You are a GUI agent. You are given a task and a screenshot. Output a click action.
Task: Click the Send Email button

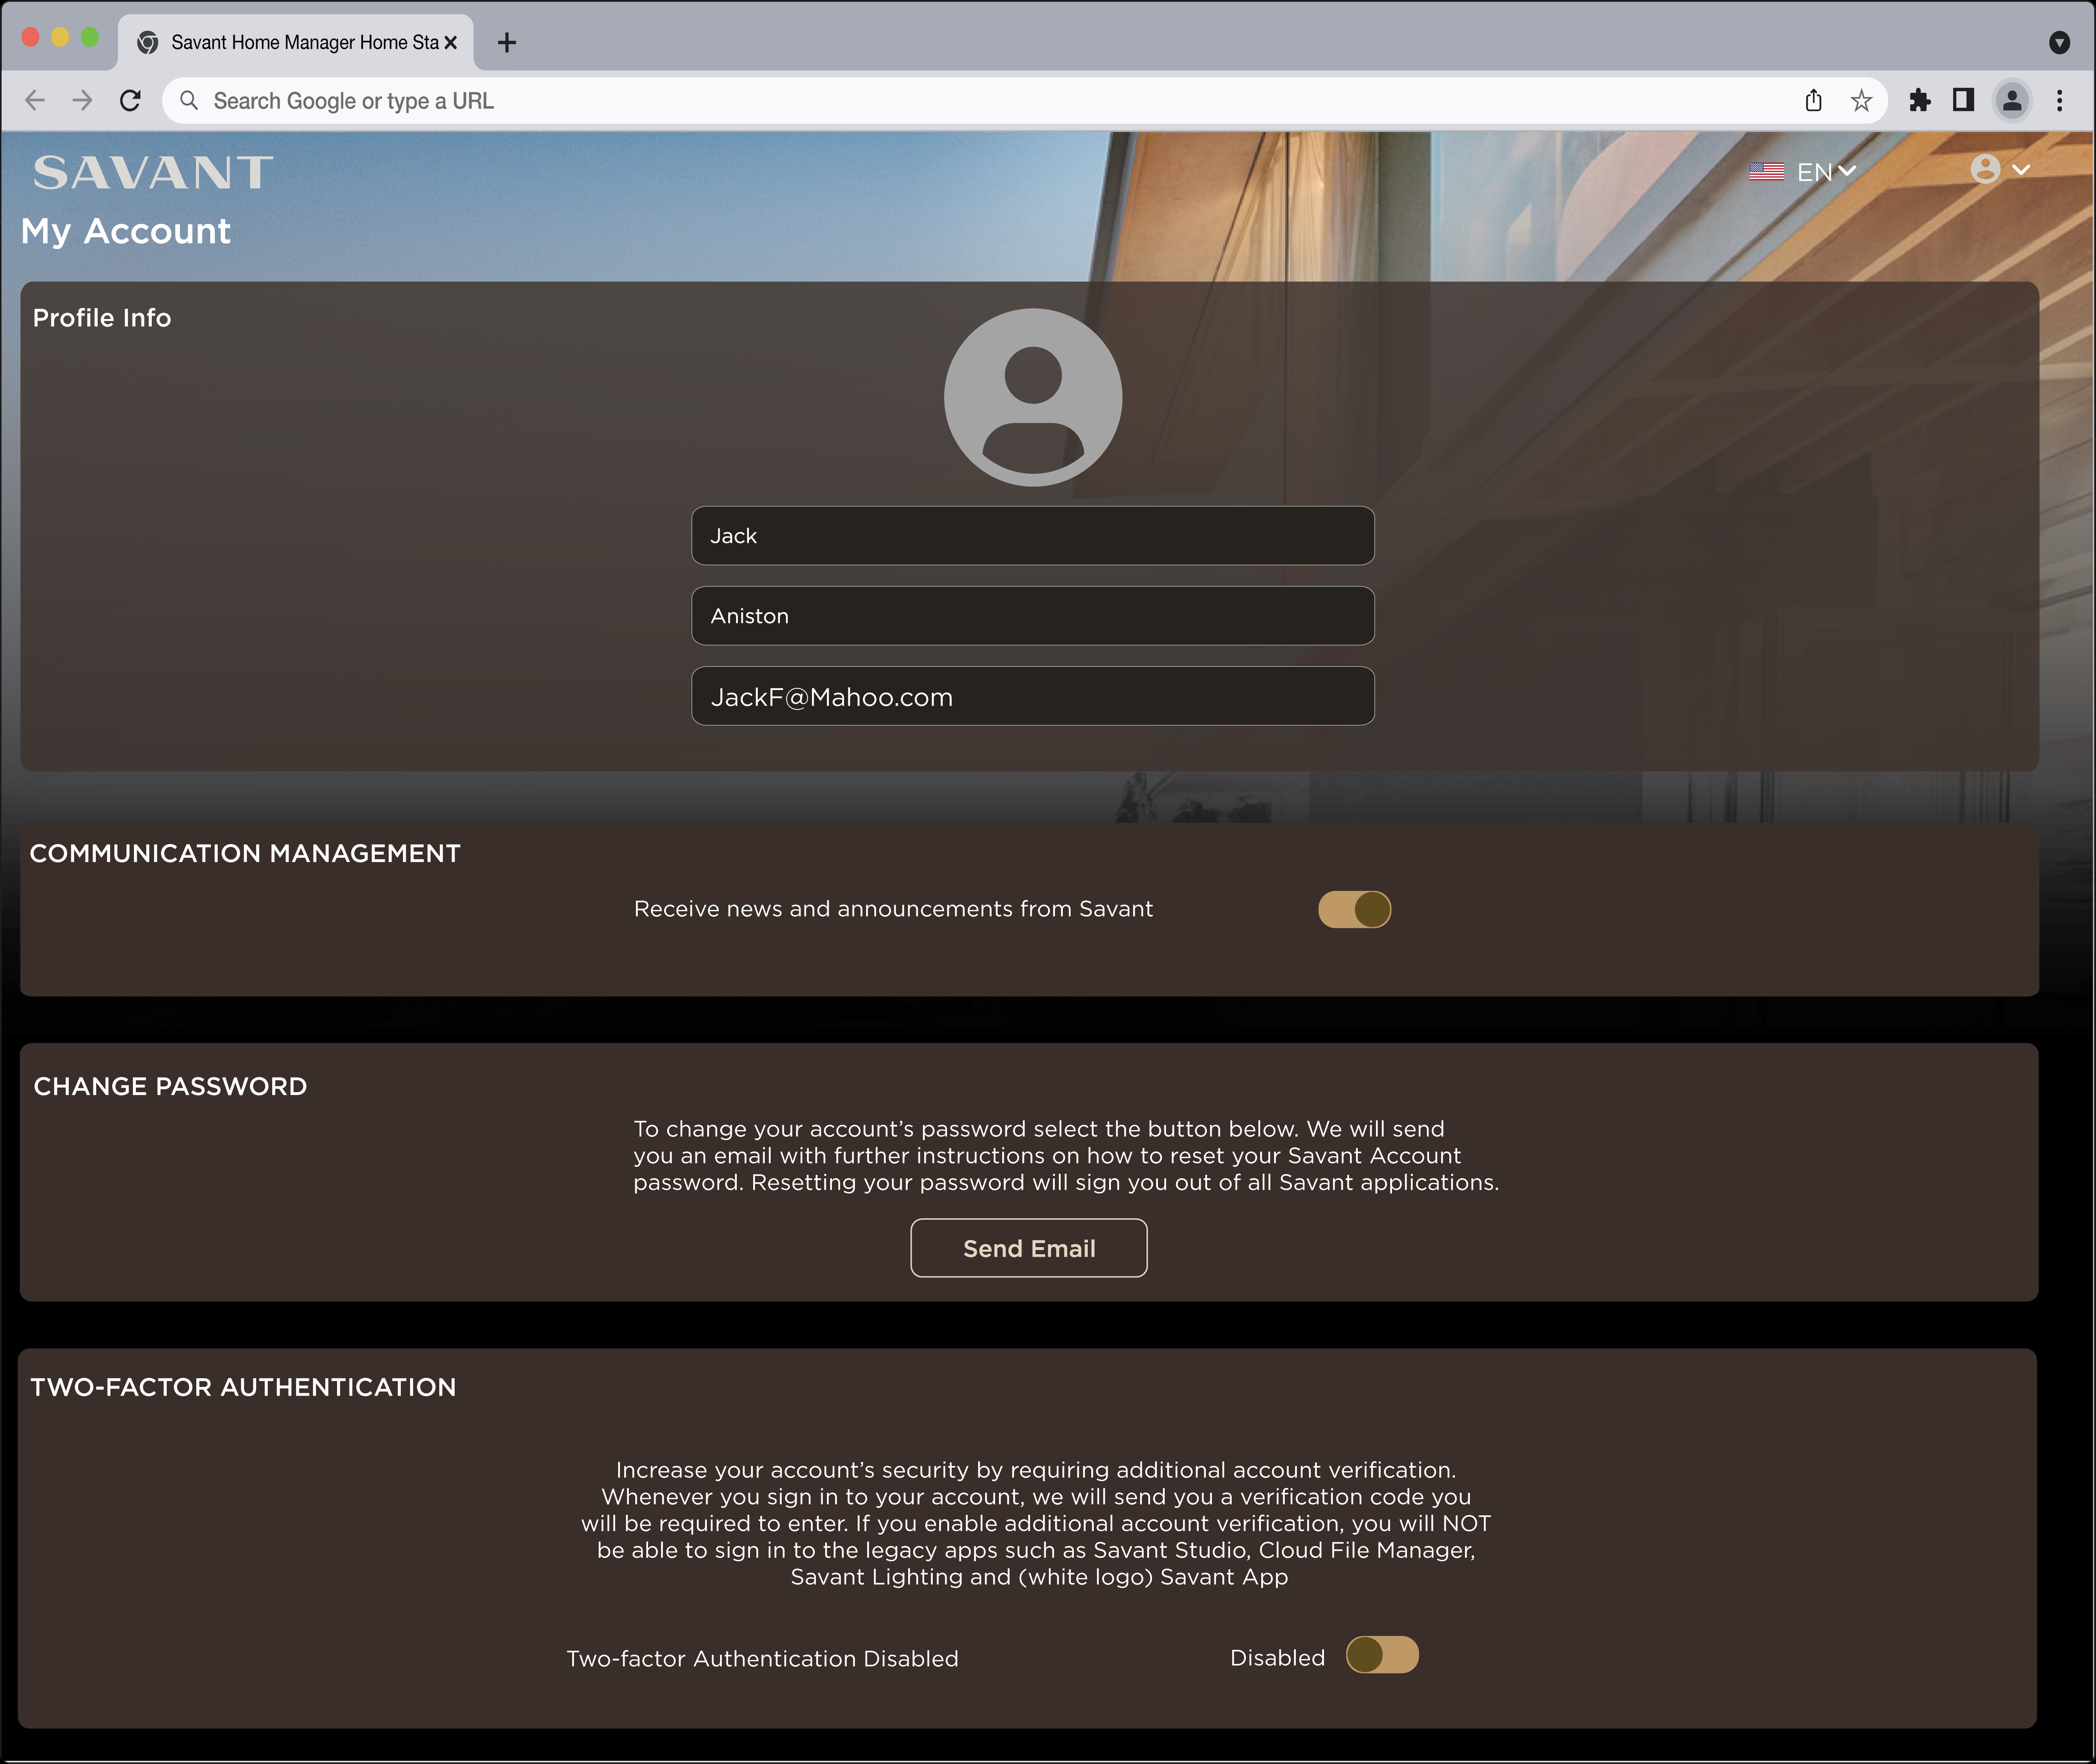click(1029, 1248)
